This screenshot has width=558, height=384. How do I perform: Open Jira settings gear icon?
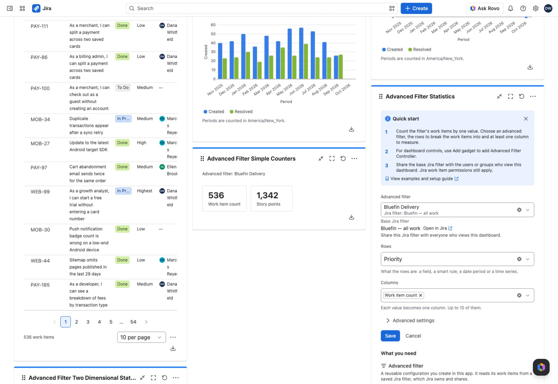(x=536, y=8)
